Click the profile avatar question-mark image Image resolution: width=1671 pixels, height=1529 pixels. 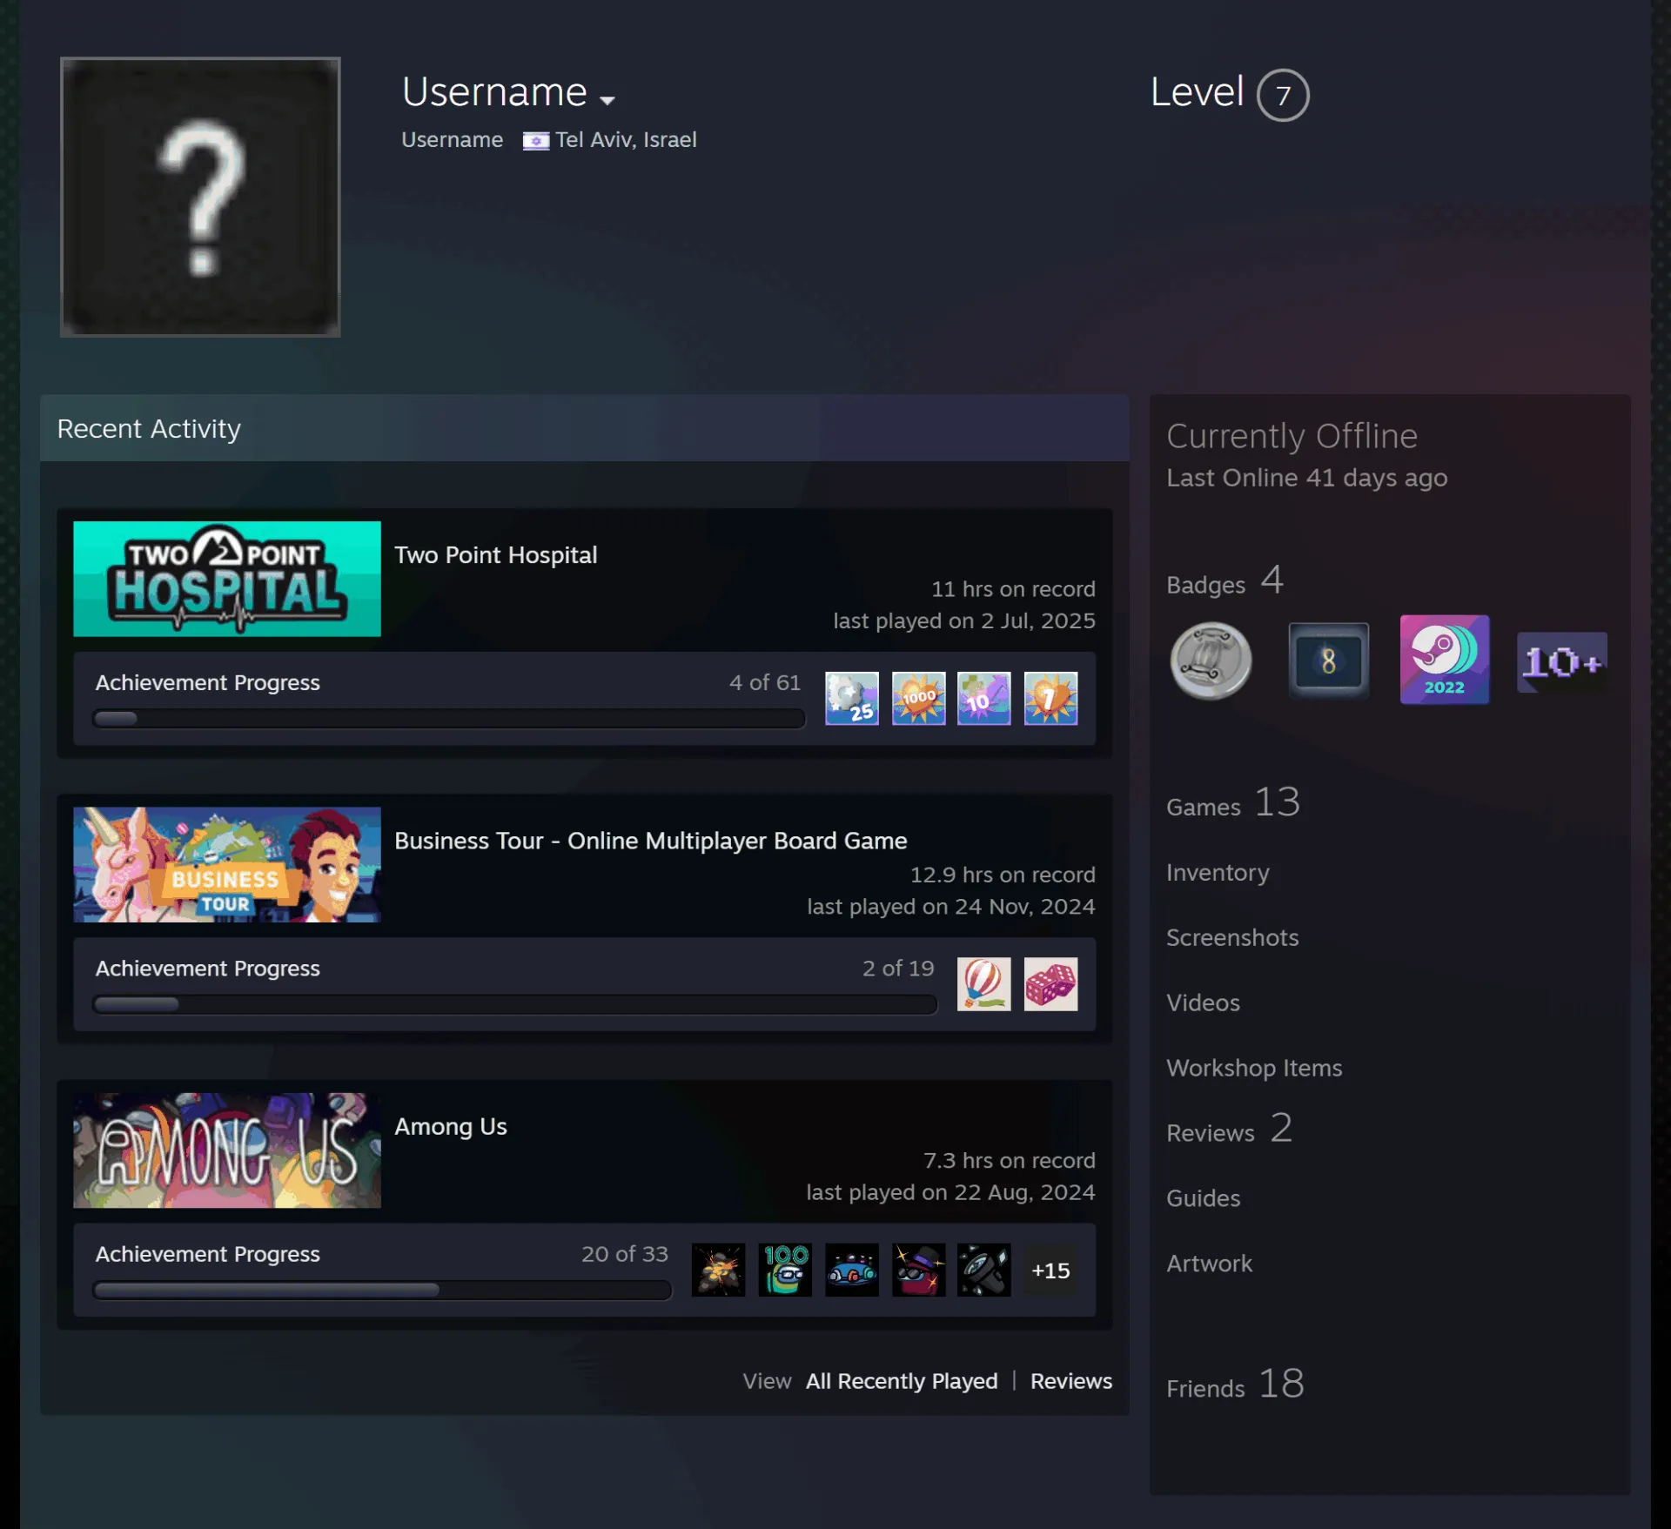click(x=200, y=197)
